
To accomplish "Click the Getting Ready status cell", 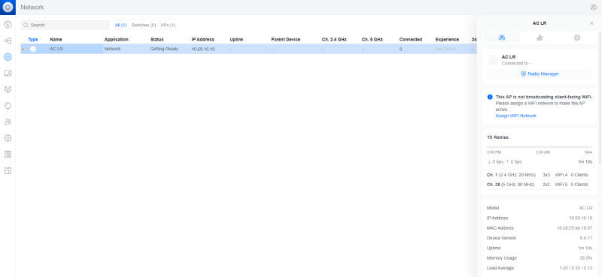I will coord(164,49).
